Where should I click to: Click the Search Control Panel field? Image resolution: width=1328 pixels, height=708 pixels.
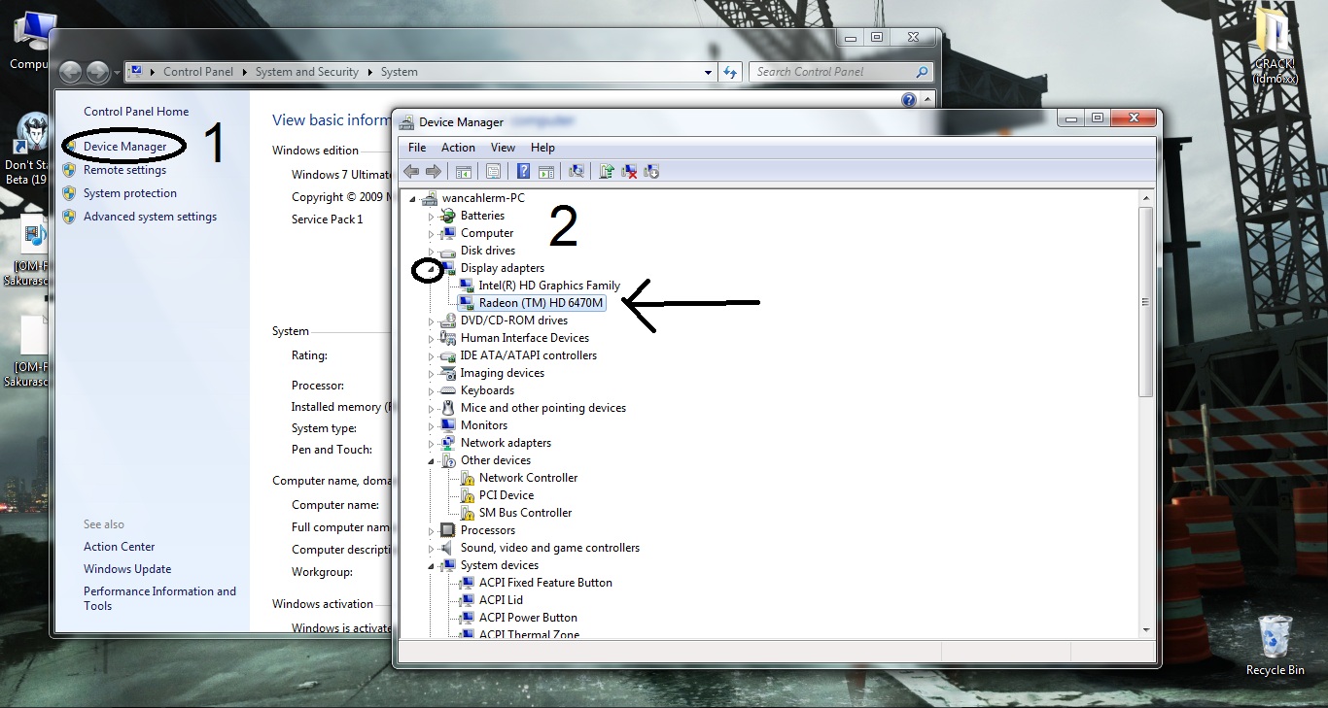tap(842, 72)
